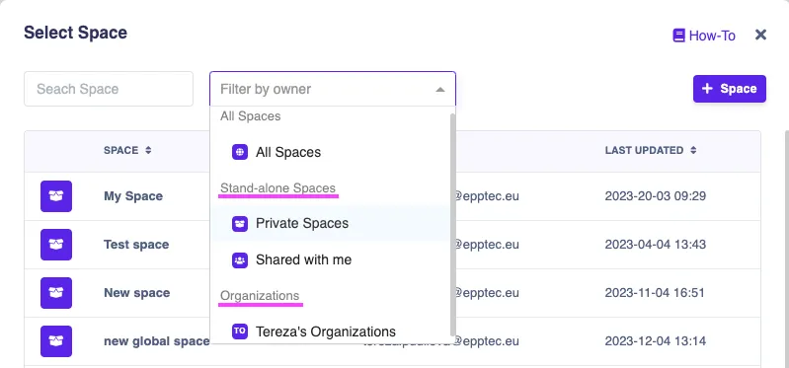Choose Shared with me filter option
Viewport: 789px width, 368px height.
pyautogui.click(x=331, y=259)
